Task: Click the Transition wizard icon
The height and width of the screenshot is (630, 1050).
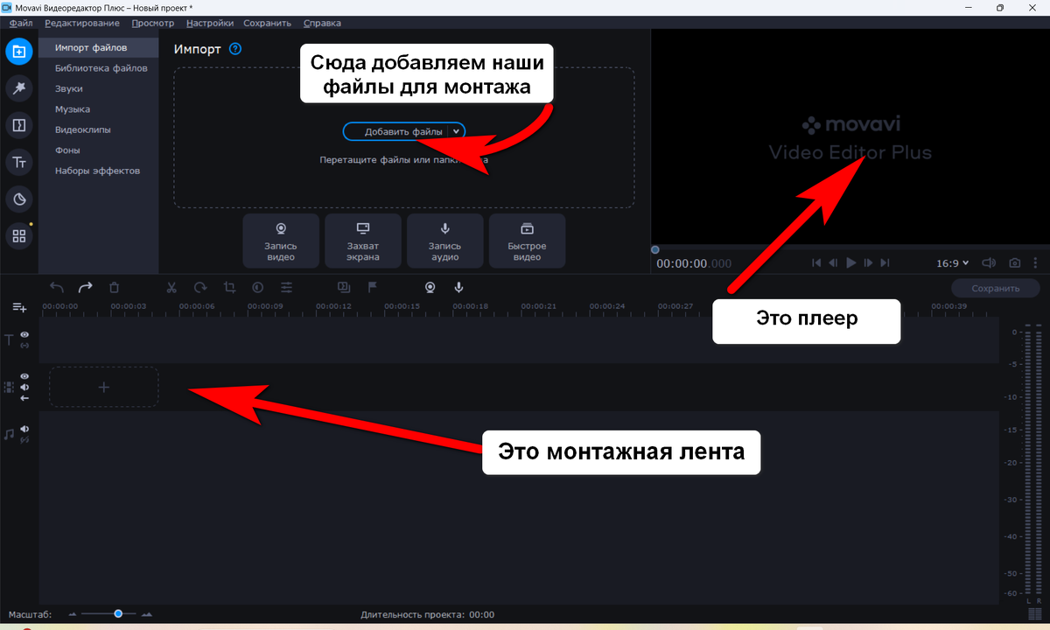Action: pos(343,287)
